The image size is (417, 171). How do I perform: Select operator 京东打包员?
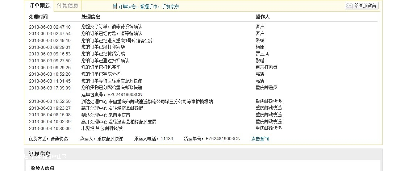266,67
